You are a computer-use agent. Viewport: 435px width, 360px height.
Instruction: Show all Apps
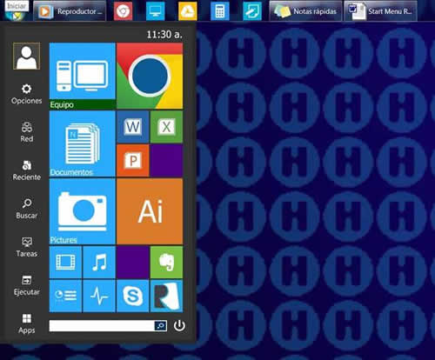coord(26,323)
